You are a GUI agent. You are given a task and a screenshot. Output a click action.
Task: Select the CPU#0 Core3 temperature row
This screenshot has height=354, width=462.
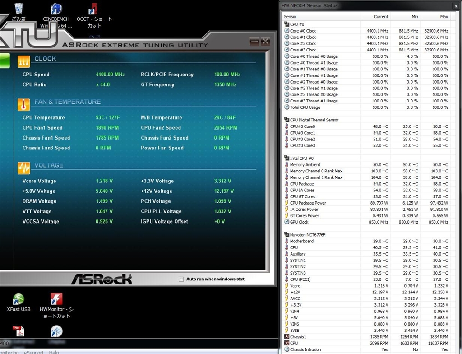click(366, 145)
